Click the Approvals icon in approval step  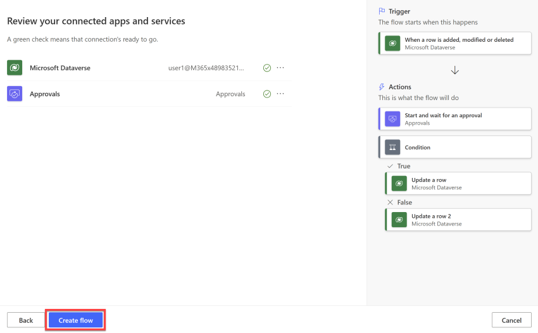click(392, 119)
